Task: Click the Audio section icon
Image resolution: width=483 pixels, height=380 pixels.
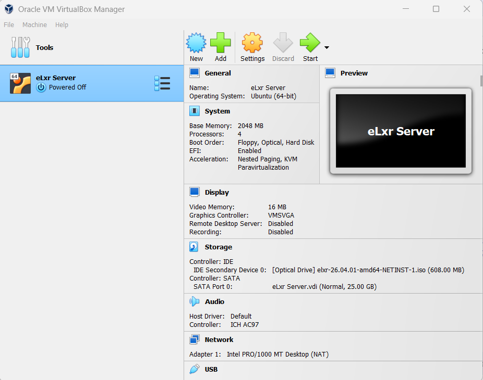Action: (194, 301)
